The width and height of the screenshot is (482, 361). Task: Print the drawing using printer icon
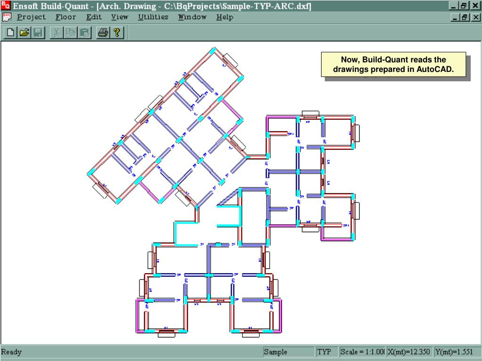(103, 32)
